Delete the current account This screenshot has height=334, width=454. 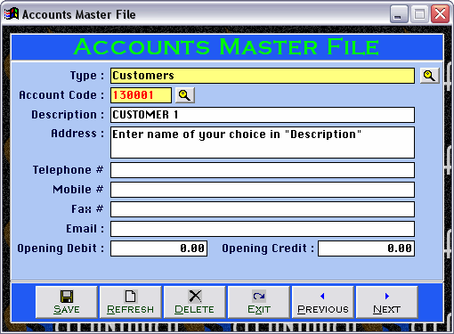pos(195,302)
